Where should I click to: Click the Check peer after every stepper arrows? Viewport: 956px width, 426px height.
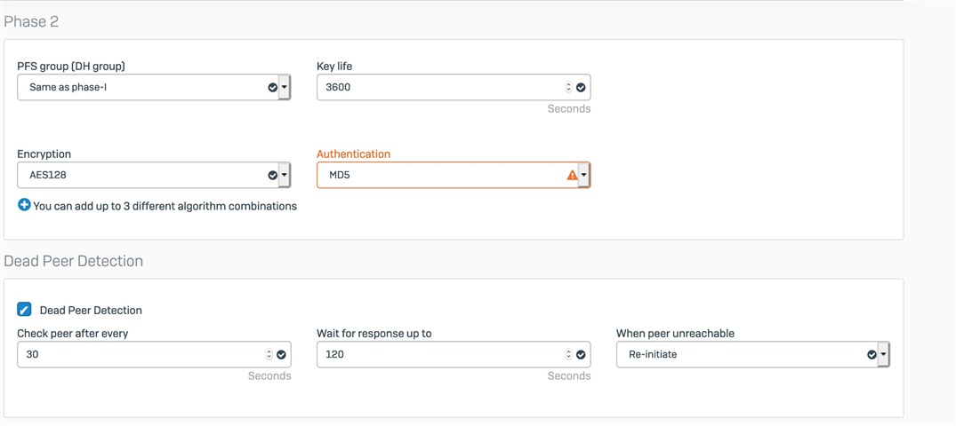(x=269, y=354)
